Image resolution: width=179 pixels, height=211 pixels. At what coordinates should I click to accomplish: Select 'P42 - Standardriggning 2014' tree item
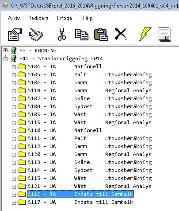pyautogui.click(x=61, y=59)
